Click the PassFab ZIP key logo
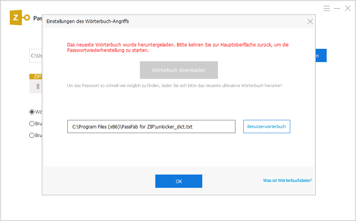356x221 pixels. [x=20, y=18]
